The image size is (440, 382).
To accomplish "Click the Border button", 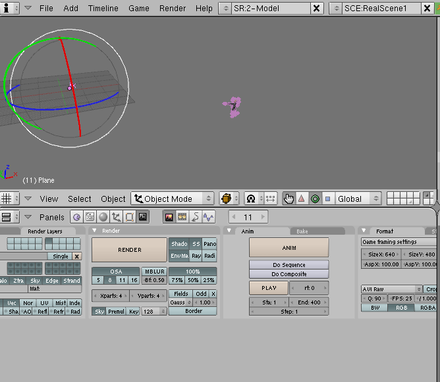I will click(193, 311).
